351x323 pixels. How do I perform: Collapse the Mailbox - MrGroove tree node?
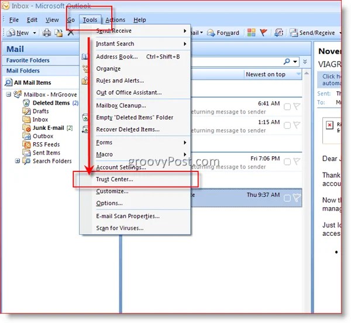click(9, 94)
